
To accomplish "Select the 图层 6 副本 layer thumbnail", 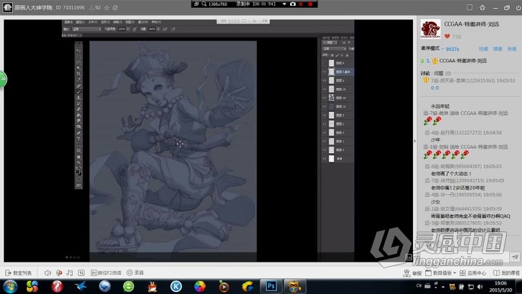I will 331,72.
